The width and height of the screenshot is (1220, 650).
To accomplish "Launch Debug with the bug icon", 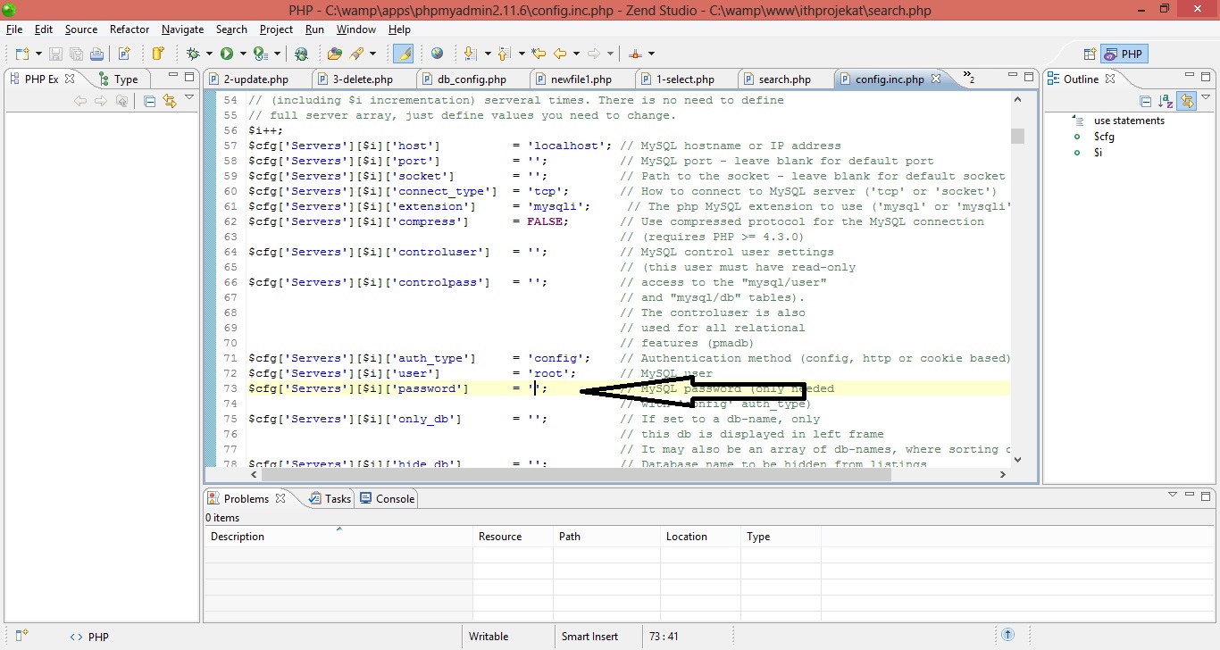I will click(193, 54).
